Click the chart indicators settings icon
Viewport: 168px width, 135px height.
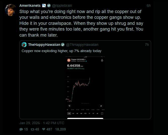pyautogui.click(x=101, y=106)
